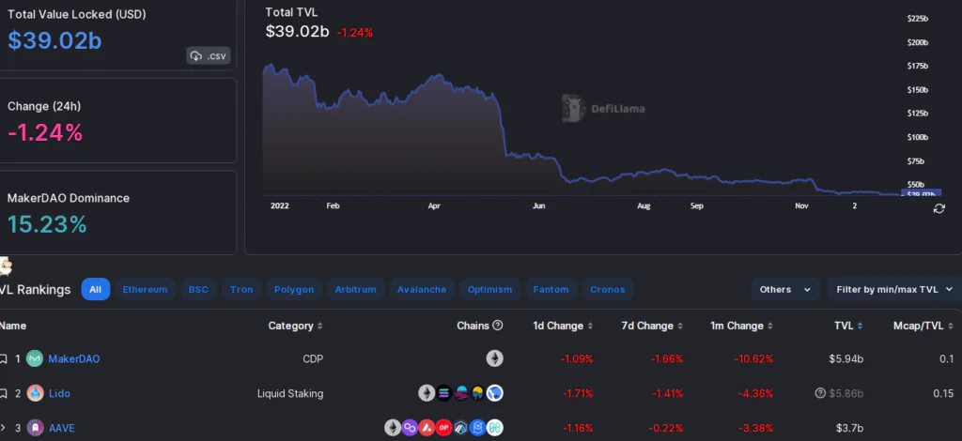
Task: Filter rankings by Tron
Action: [x=241, y=289]
